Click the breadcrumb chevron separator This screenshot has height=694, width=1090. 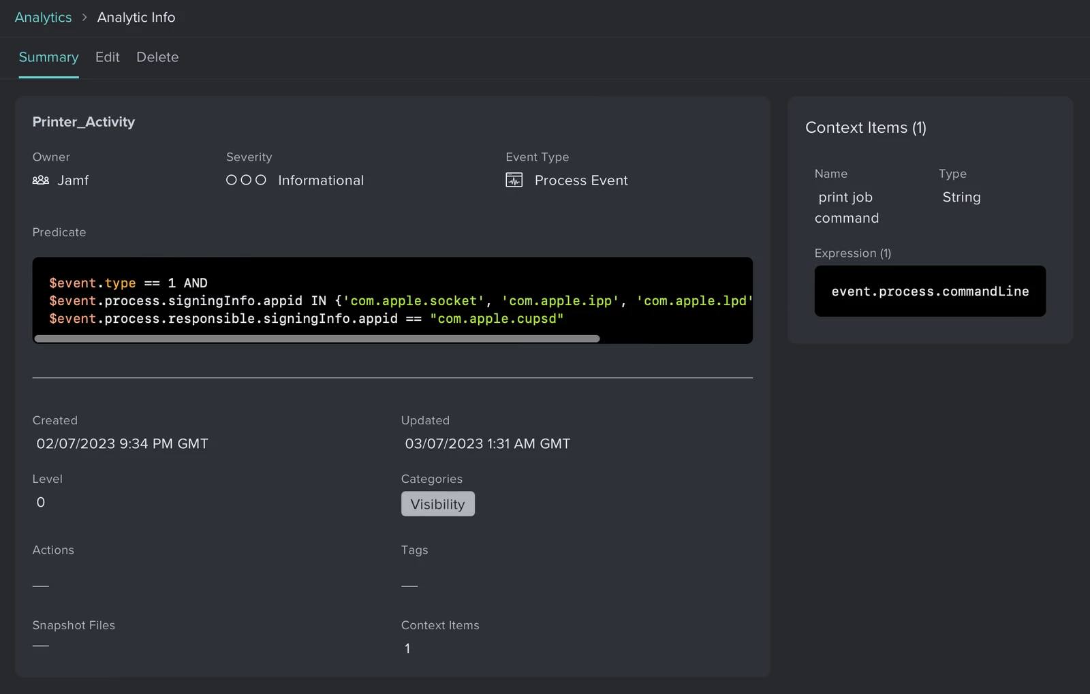(x=84, y=18)
